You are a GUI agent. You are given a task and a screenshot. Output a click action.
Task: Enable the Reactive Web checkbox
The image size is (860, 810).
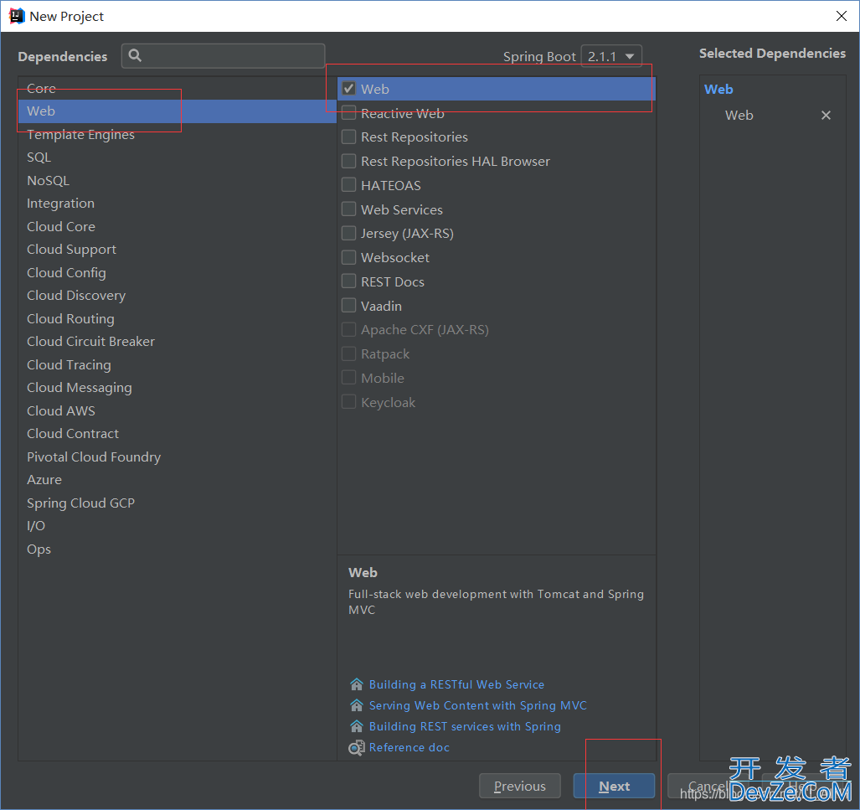click(349, 112)
